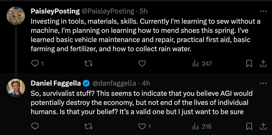Like Daniel Faggella's survivalist reply

click(x=142, y=126)
